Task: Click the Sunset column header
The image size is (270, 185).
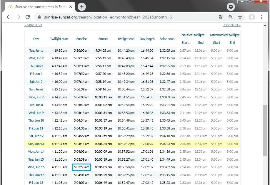Action: [103, 39]
